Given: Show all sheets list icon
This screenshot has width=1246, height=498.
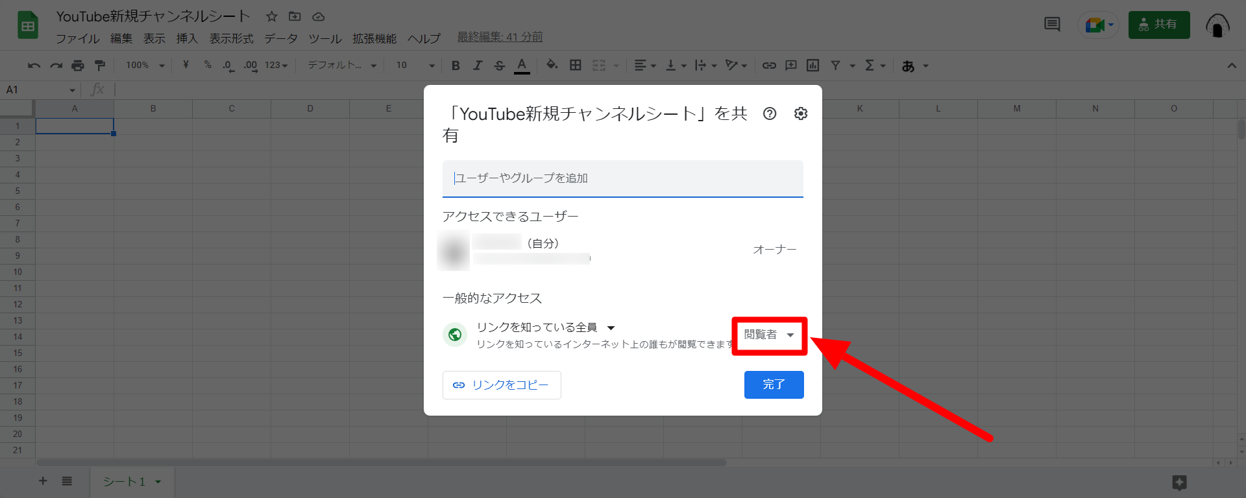Looking at the screenshot, I should pos(67,481).
